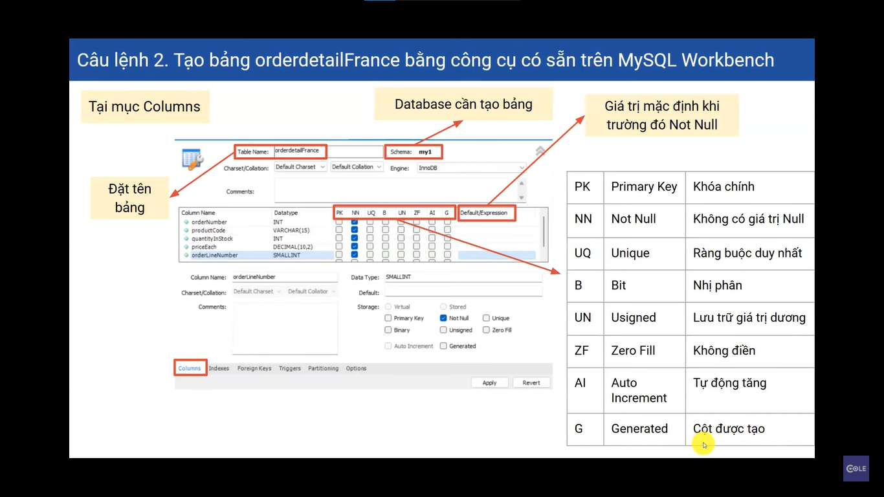Screen dimensions: 884x497
Task: Toggle the AI checkbox for priceEach row
Action: click(x=432, y=247)
